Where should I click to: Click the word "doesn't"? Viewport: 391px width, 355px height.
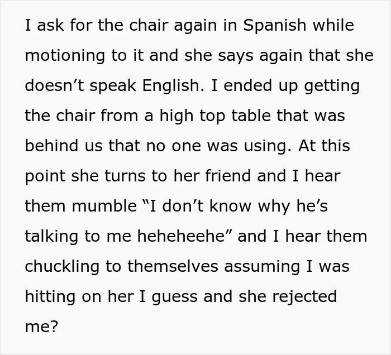click(x=54, y=86)
